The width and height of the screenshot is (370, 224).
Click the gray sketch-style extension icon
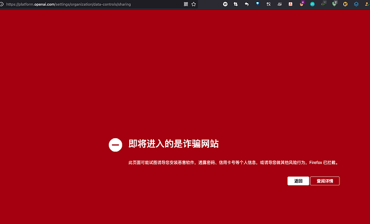pos(279,4)
